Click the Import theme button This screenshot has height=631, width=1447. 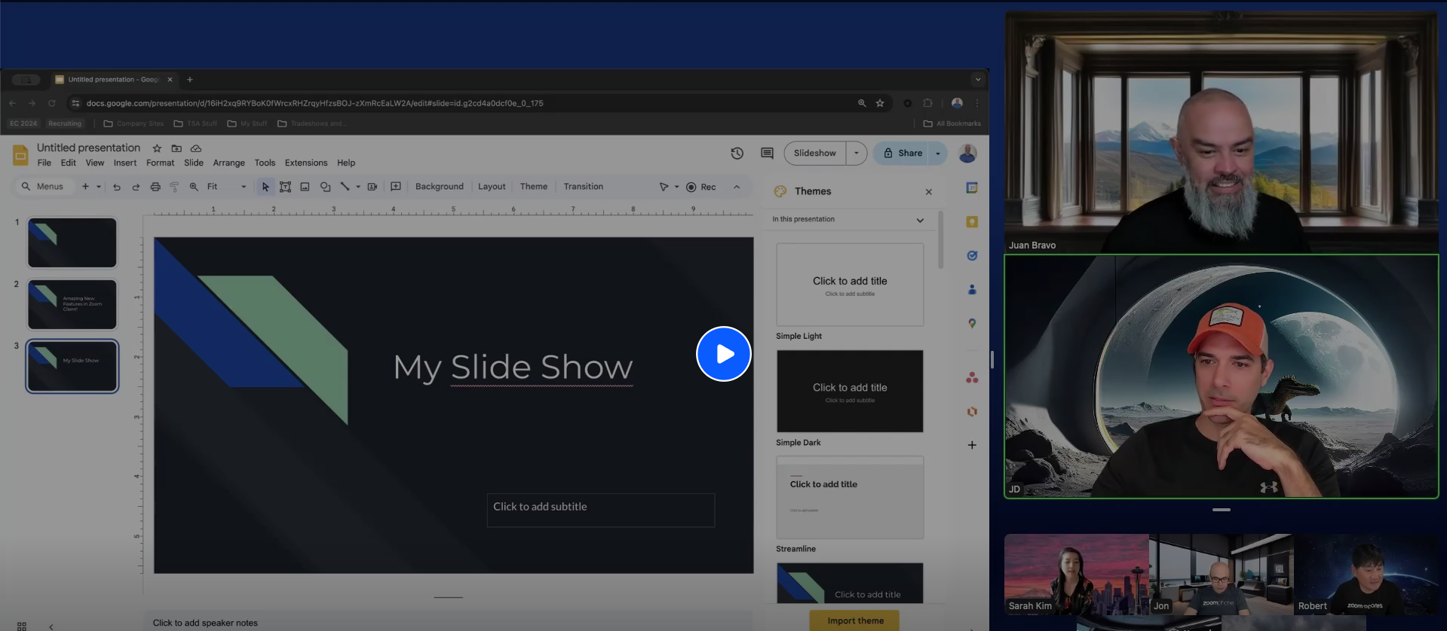pos(855,620)
